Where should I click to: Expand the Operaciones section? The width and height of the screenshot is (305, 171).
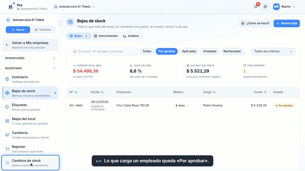click(30, 58)
